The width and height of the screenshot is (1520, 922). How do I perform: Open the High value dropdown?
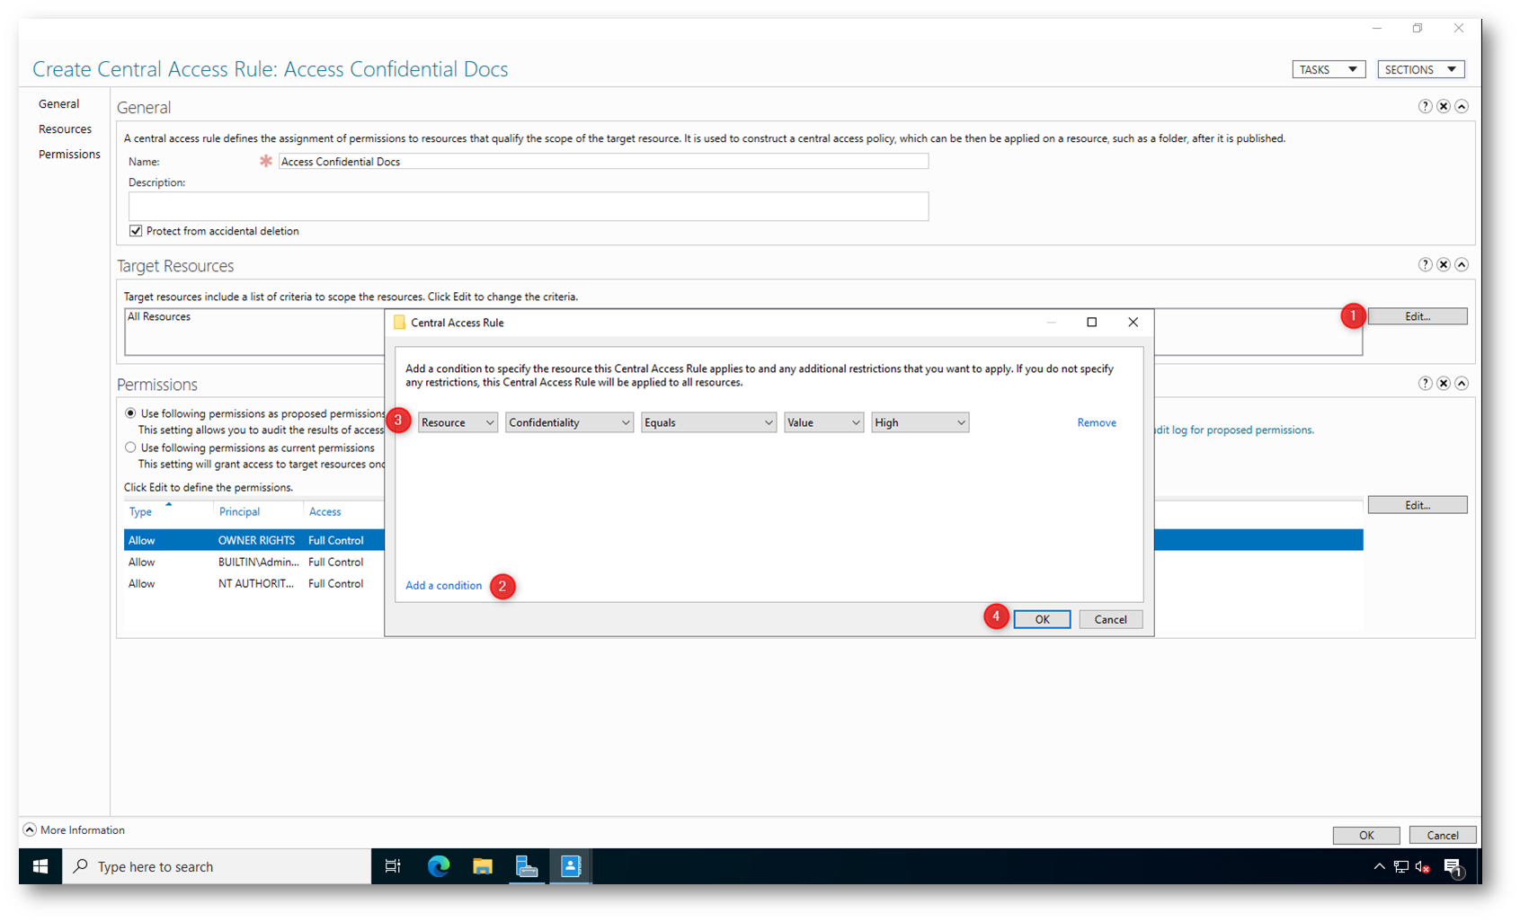[x=920, y=422]
